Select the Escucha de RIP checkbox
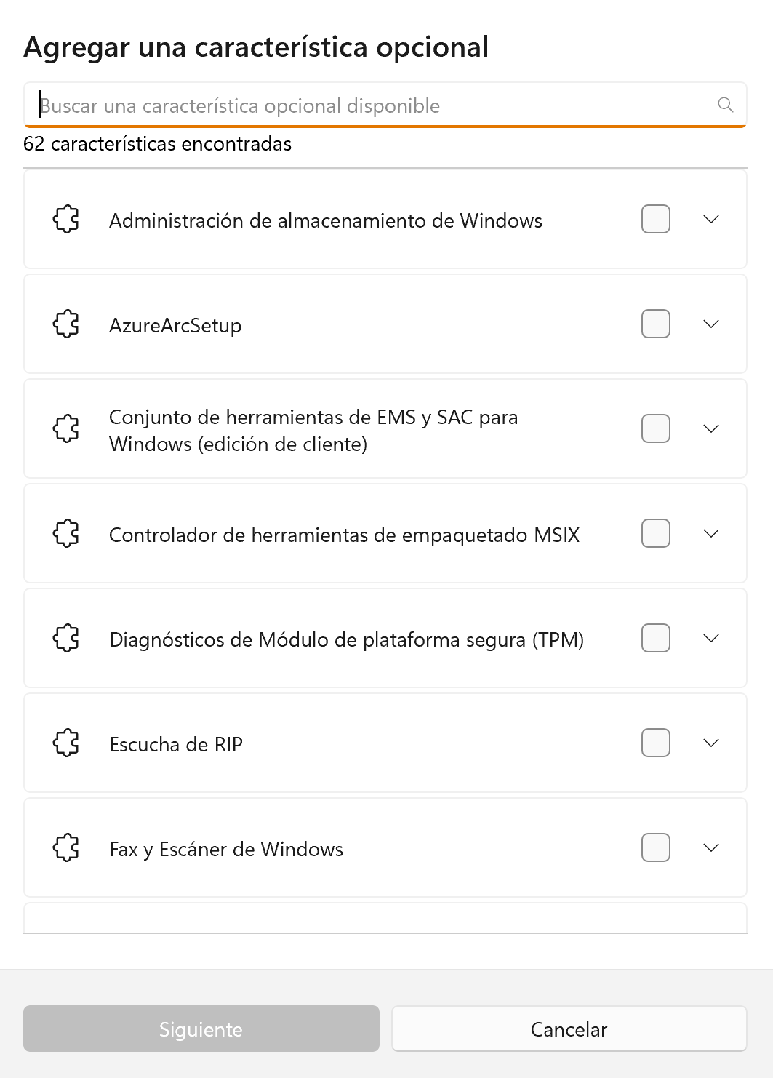 pos(655,743)
